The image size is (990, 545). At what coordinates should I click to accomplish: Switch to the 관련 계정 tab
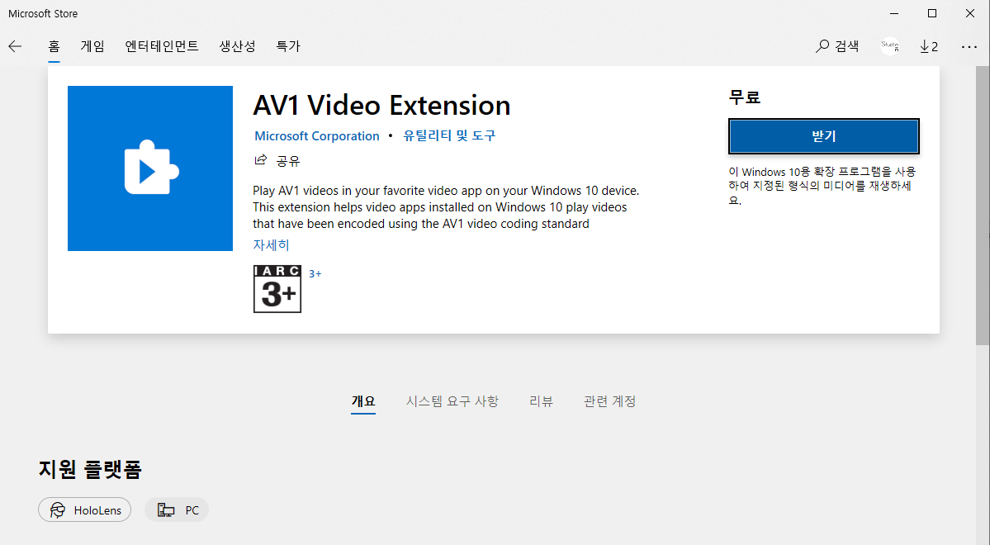click(610, 401)
